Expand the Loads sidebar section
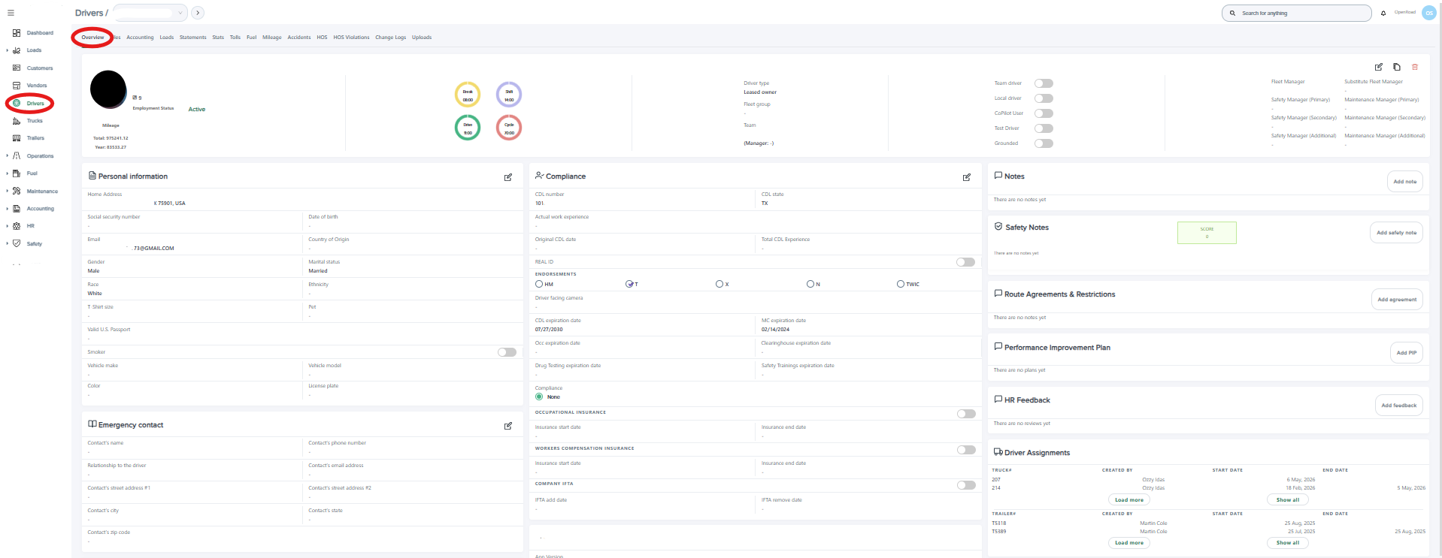 tap(8, 50)
